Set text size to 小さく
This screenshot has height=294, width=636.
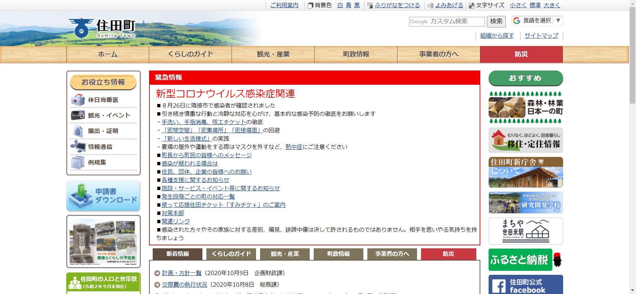tap(518, 5)
